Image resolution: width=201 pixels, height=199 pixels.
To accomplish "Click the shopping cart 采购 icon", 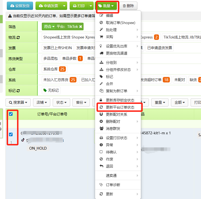I will click(101, 37).
